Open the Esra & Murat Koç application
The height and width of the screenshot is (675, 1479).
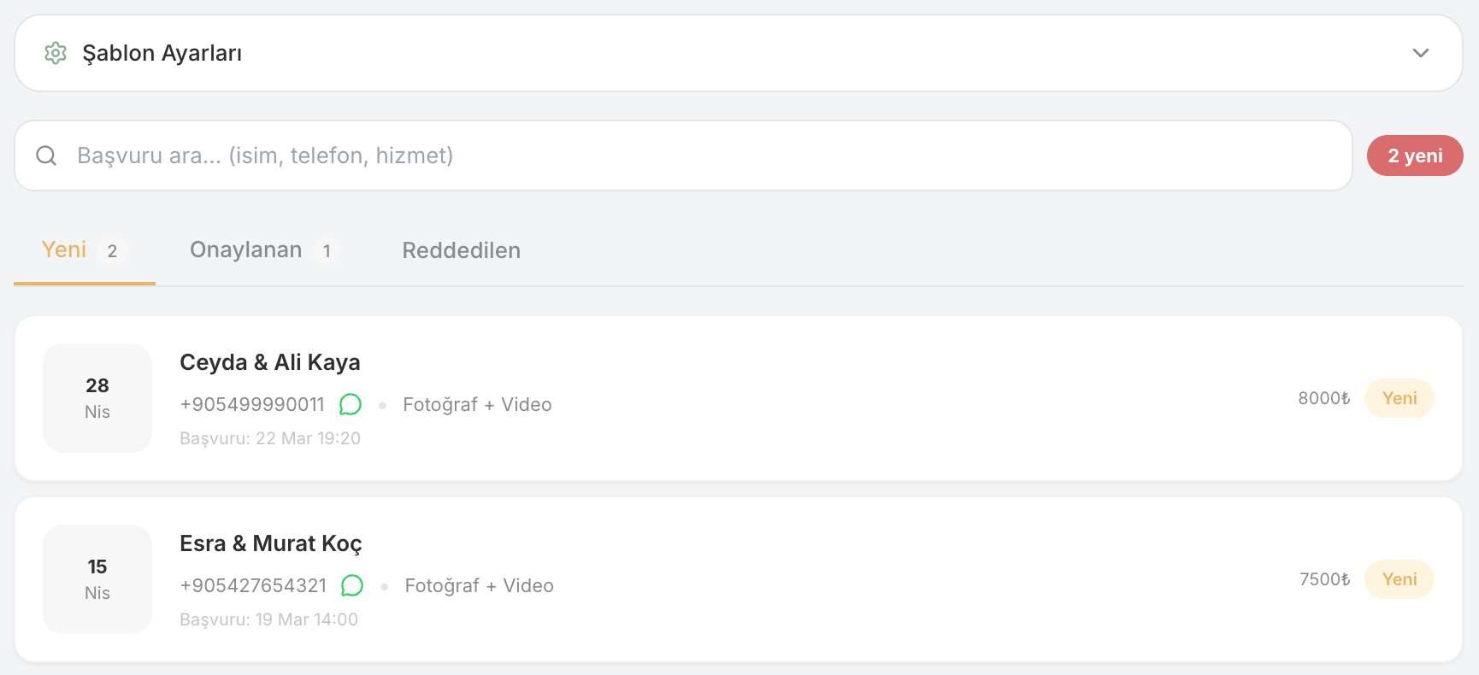tap(271, 543)
